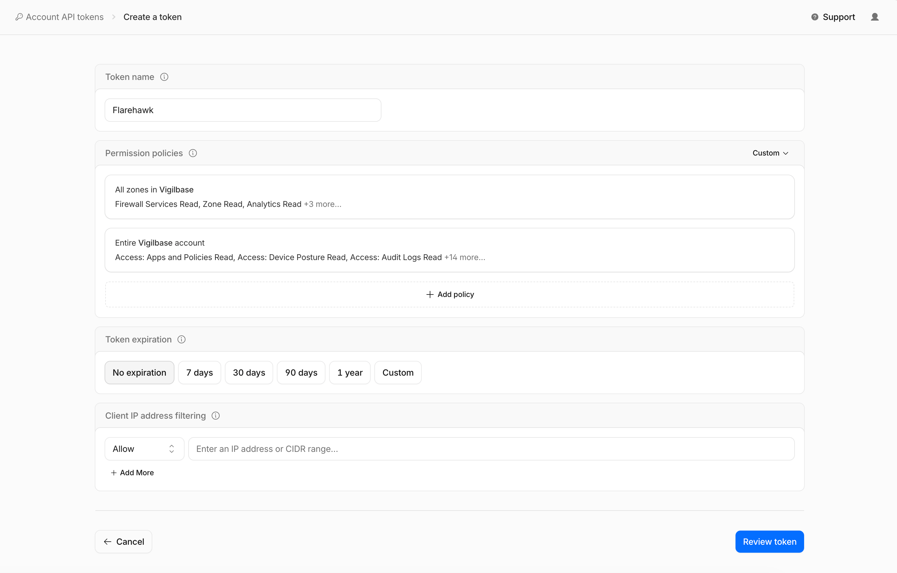Click the breadcrumb chevron separator
This screenshot has width=897, height=573.
click(x=114, y=17)
